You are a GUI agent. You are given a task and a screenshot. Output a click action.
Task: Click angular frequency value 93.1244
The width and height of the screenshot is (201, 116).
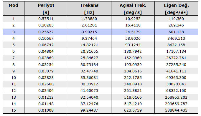point(133,45)
